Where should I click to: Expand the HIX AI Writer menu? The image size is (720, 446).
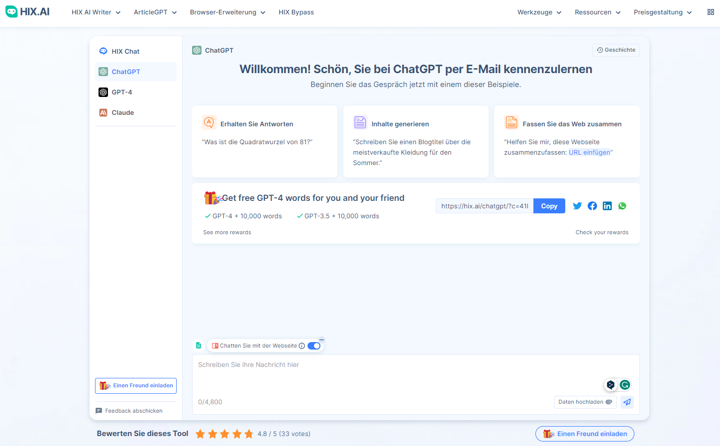pyautogui.click(x=96, y=12)
